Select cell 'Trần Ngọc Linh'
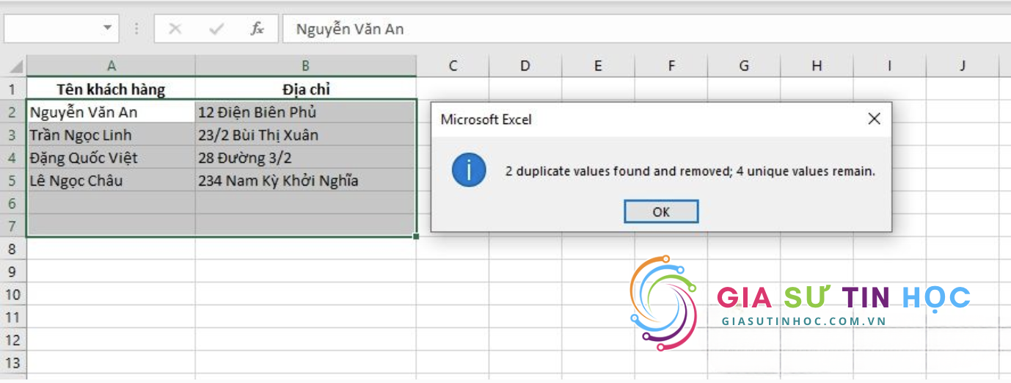Screen dimensions: 1011x383 [x=112, y=135]
